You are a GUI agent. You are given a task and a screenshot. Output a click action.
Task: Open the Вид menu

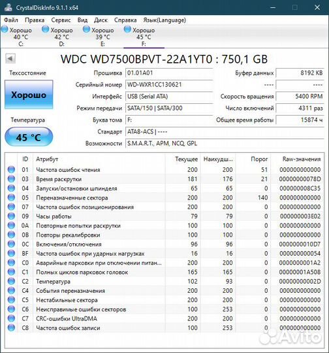82,20
